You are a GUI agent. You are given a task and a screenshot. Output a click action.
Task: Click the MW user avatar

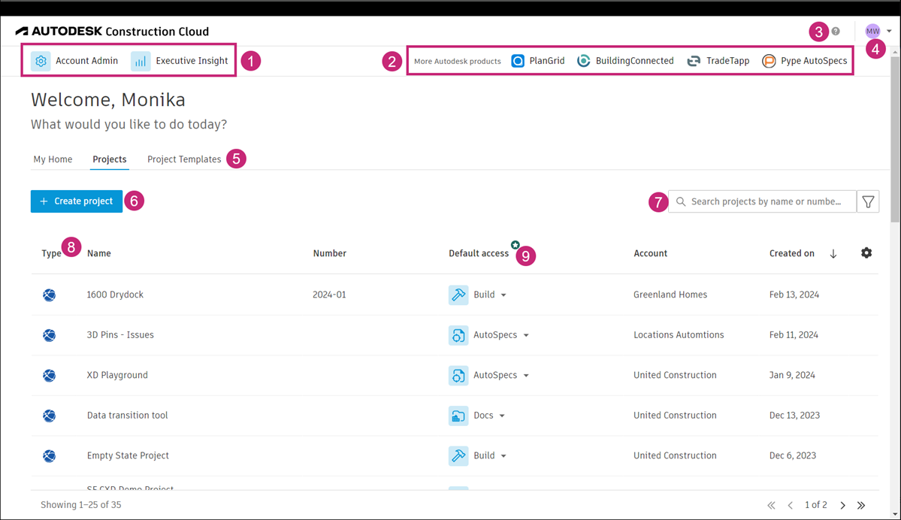coord(873,31)
